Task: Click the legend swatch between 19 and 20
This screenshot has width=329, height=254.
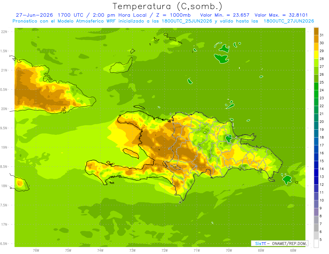Action: click(x=316, y=125)
